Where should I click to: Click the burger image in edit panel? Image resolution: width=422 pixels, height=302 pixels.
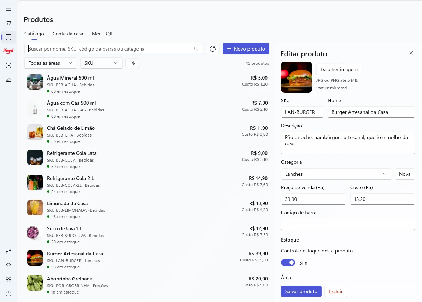tap(296, 77)
